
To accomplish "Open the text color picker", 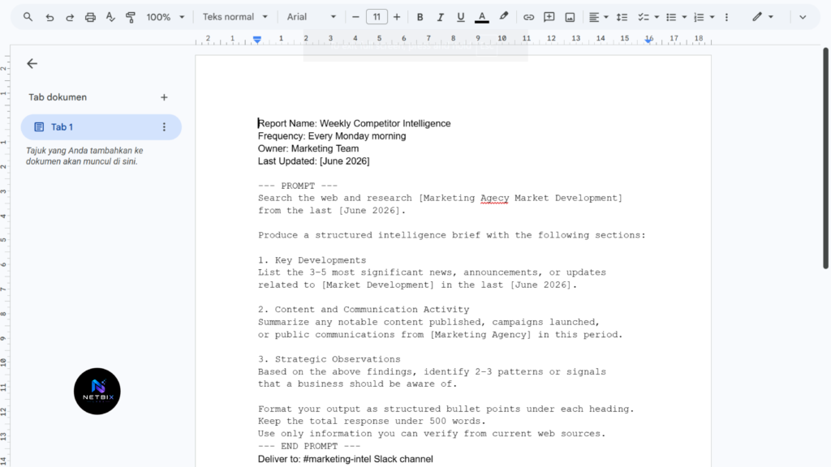I will pos(482,17).
